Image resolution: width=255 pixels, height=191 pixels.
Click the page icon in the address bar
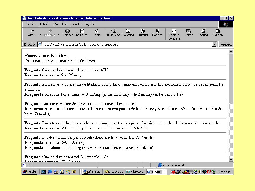(x=40, y=45)
